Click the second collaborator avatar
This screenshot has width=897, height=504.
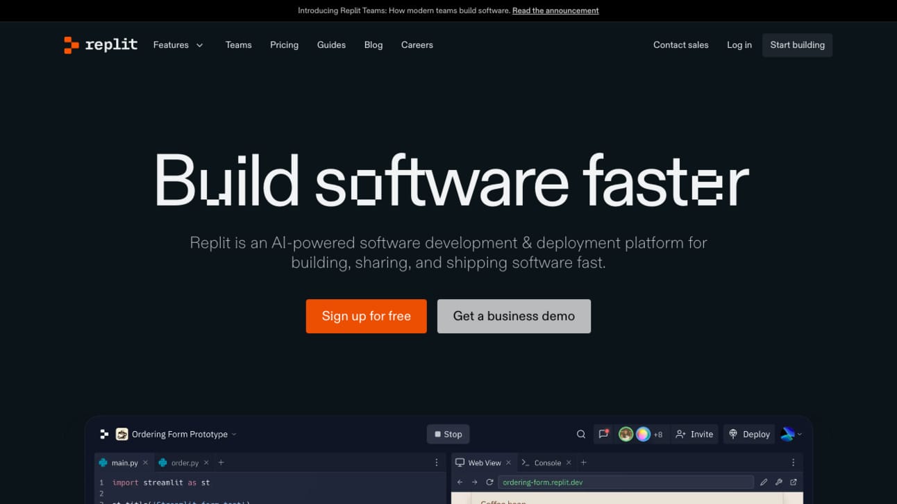tap(644, 435)
